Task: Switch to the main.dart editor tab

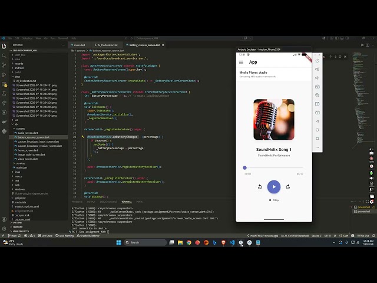Action: 78,45
